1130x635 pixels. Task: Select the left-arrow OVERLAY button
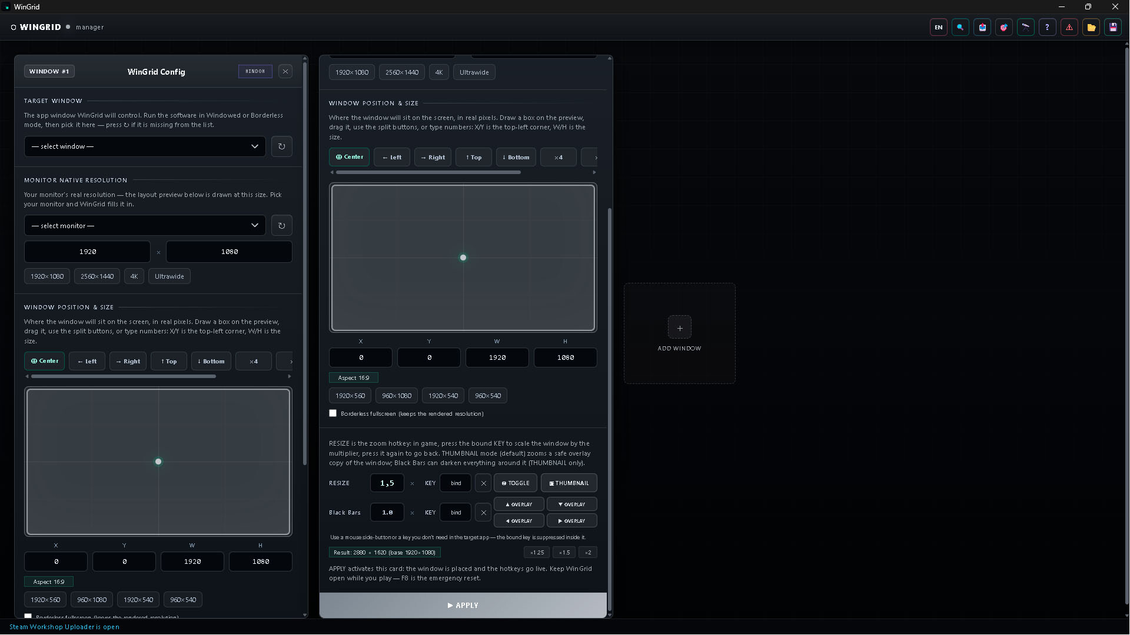519,521
